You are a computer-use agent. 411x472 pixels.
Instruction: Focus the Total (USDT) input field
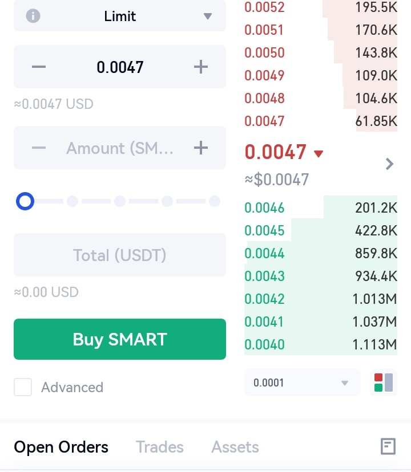click(120, 255)
